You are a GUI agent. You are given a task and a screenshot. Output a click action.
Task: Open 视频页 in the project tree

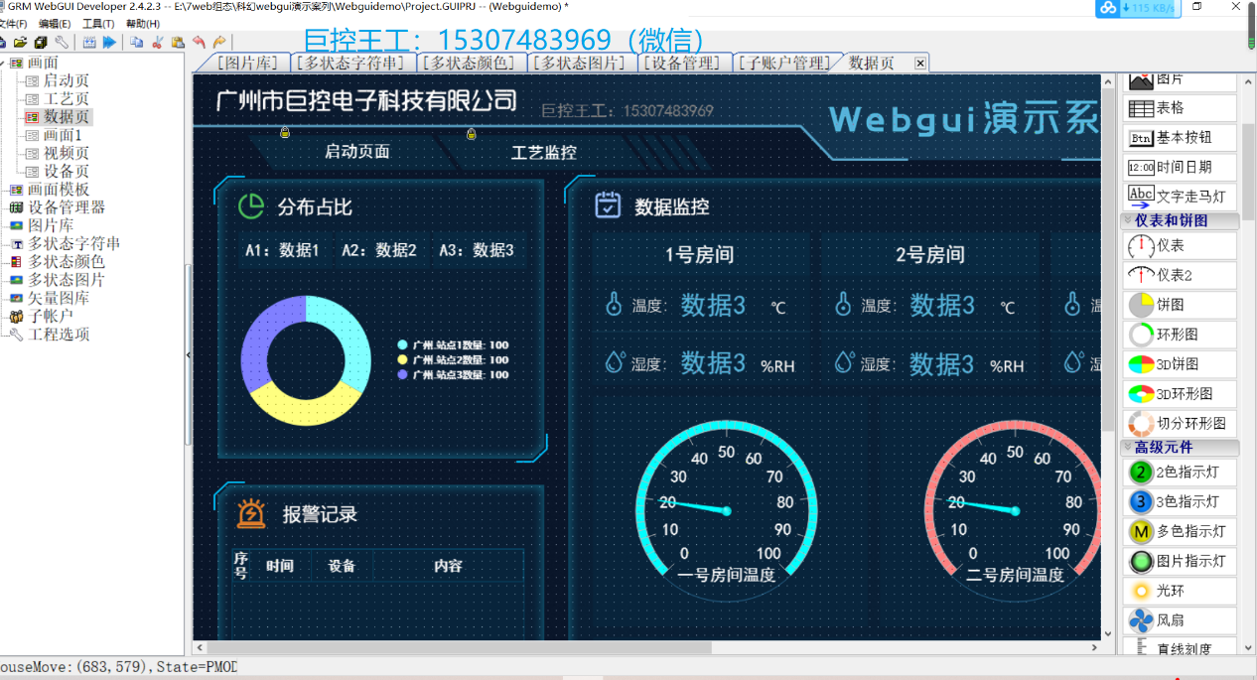point(66,153)
